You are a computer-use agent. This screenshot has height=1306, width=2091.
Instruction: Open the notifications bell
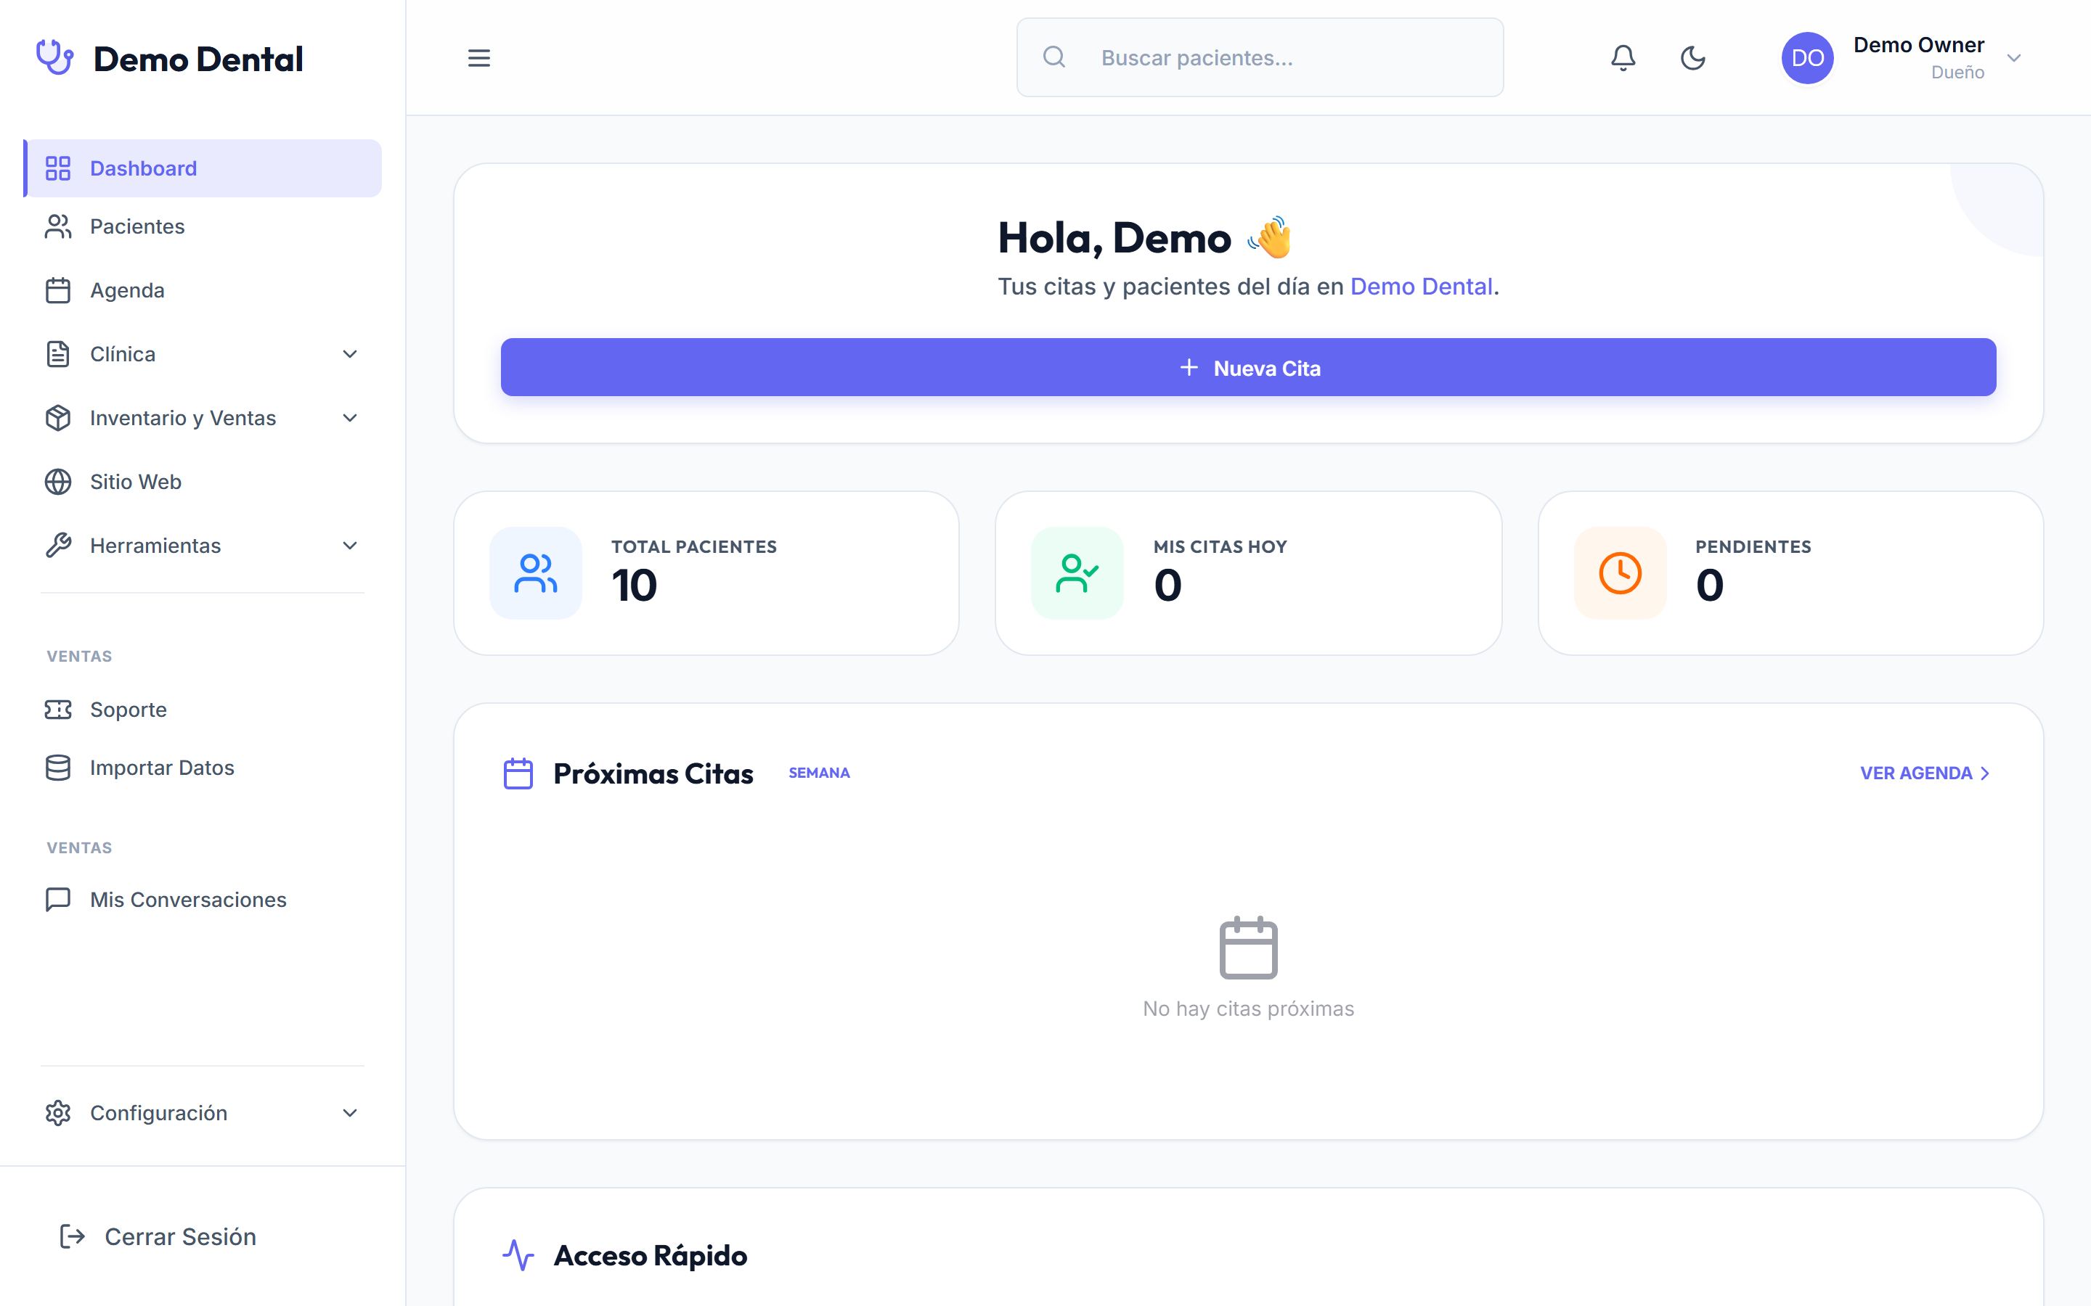[x=1623, y=58]
